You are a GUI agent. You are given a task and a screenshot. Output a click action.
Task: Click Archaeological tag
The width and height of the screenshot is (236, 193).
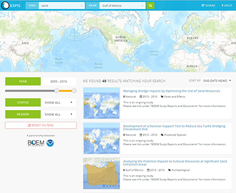point(179,170)
